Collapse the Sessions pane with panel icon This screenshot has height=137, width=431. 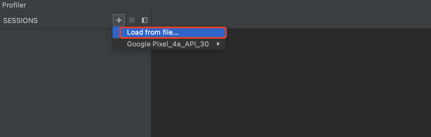tap(145, 20)
